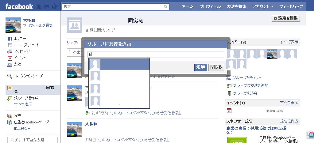Click グループに友達を追加 link on right

pyautogui.click(x=250, y=85)
